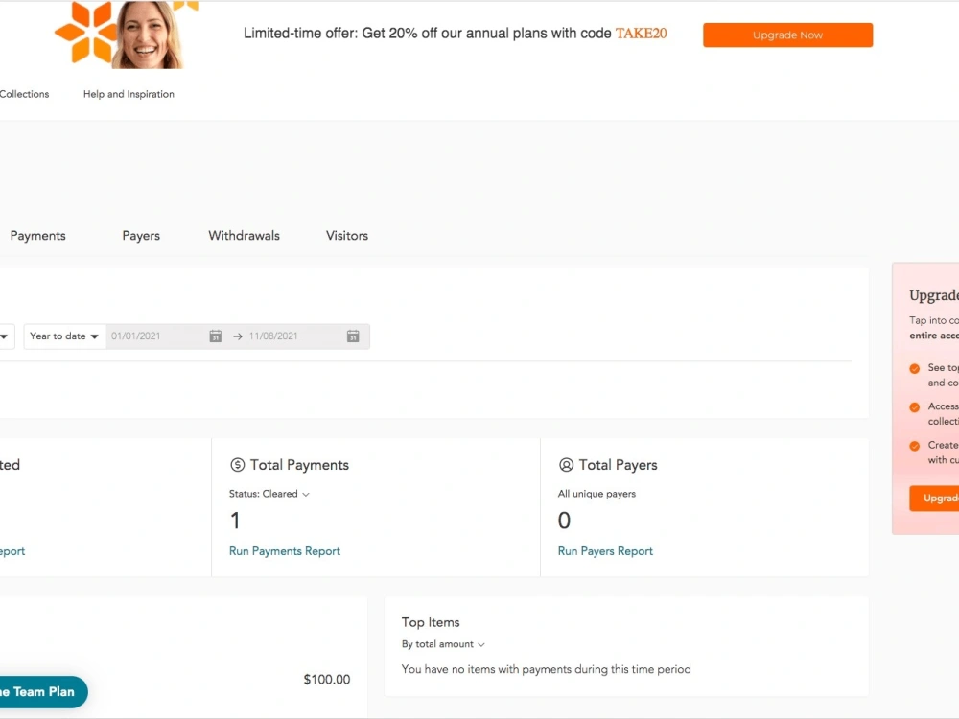
Task: Switch to the Visitors tab
Action: coord(347,236)
